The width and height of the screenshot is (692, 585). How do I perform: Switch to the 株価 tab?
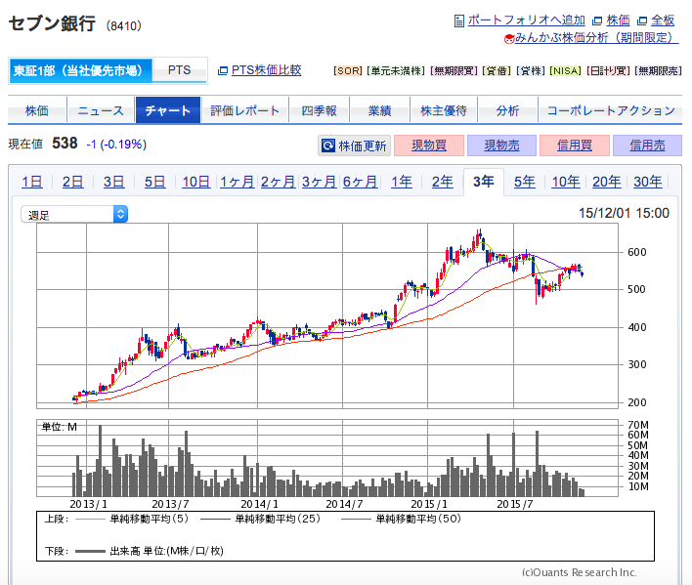[x=37, y=110]
